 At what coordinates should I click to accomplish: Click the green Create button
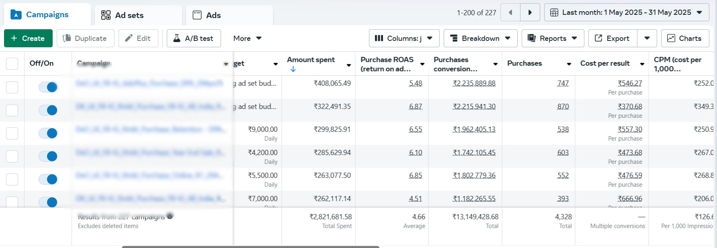tap(28, 38)
